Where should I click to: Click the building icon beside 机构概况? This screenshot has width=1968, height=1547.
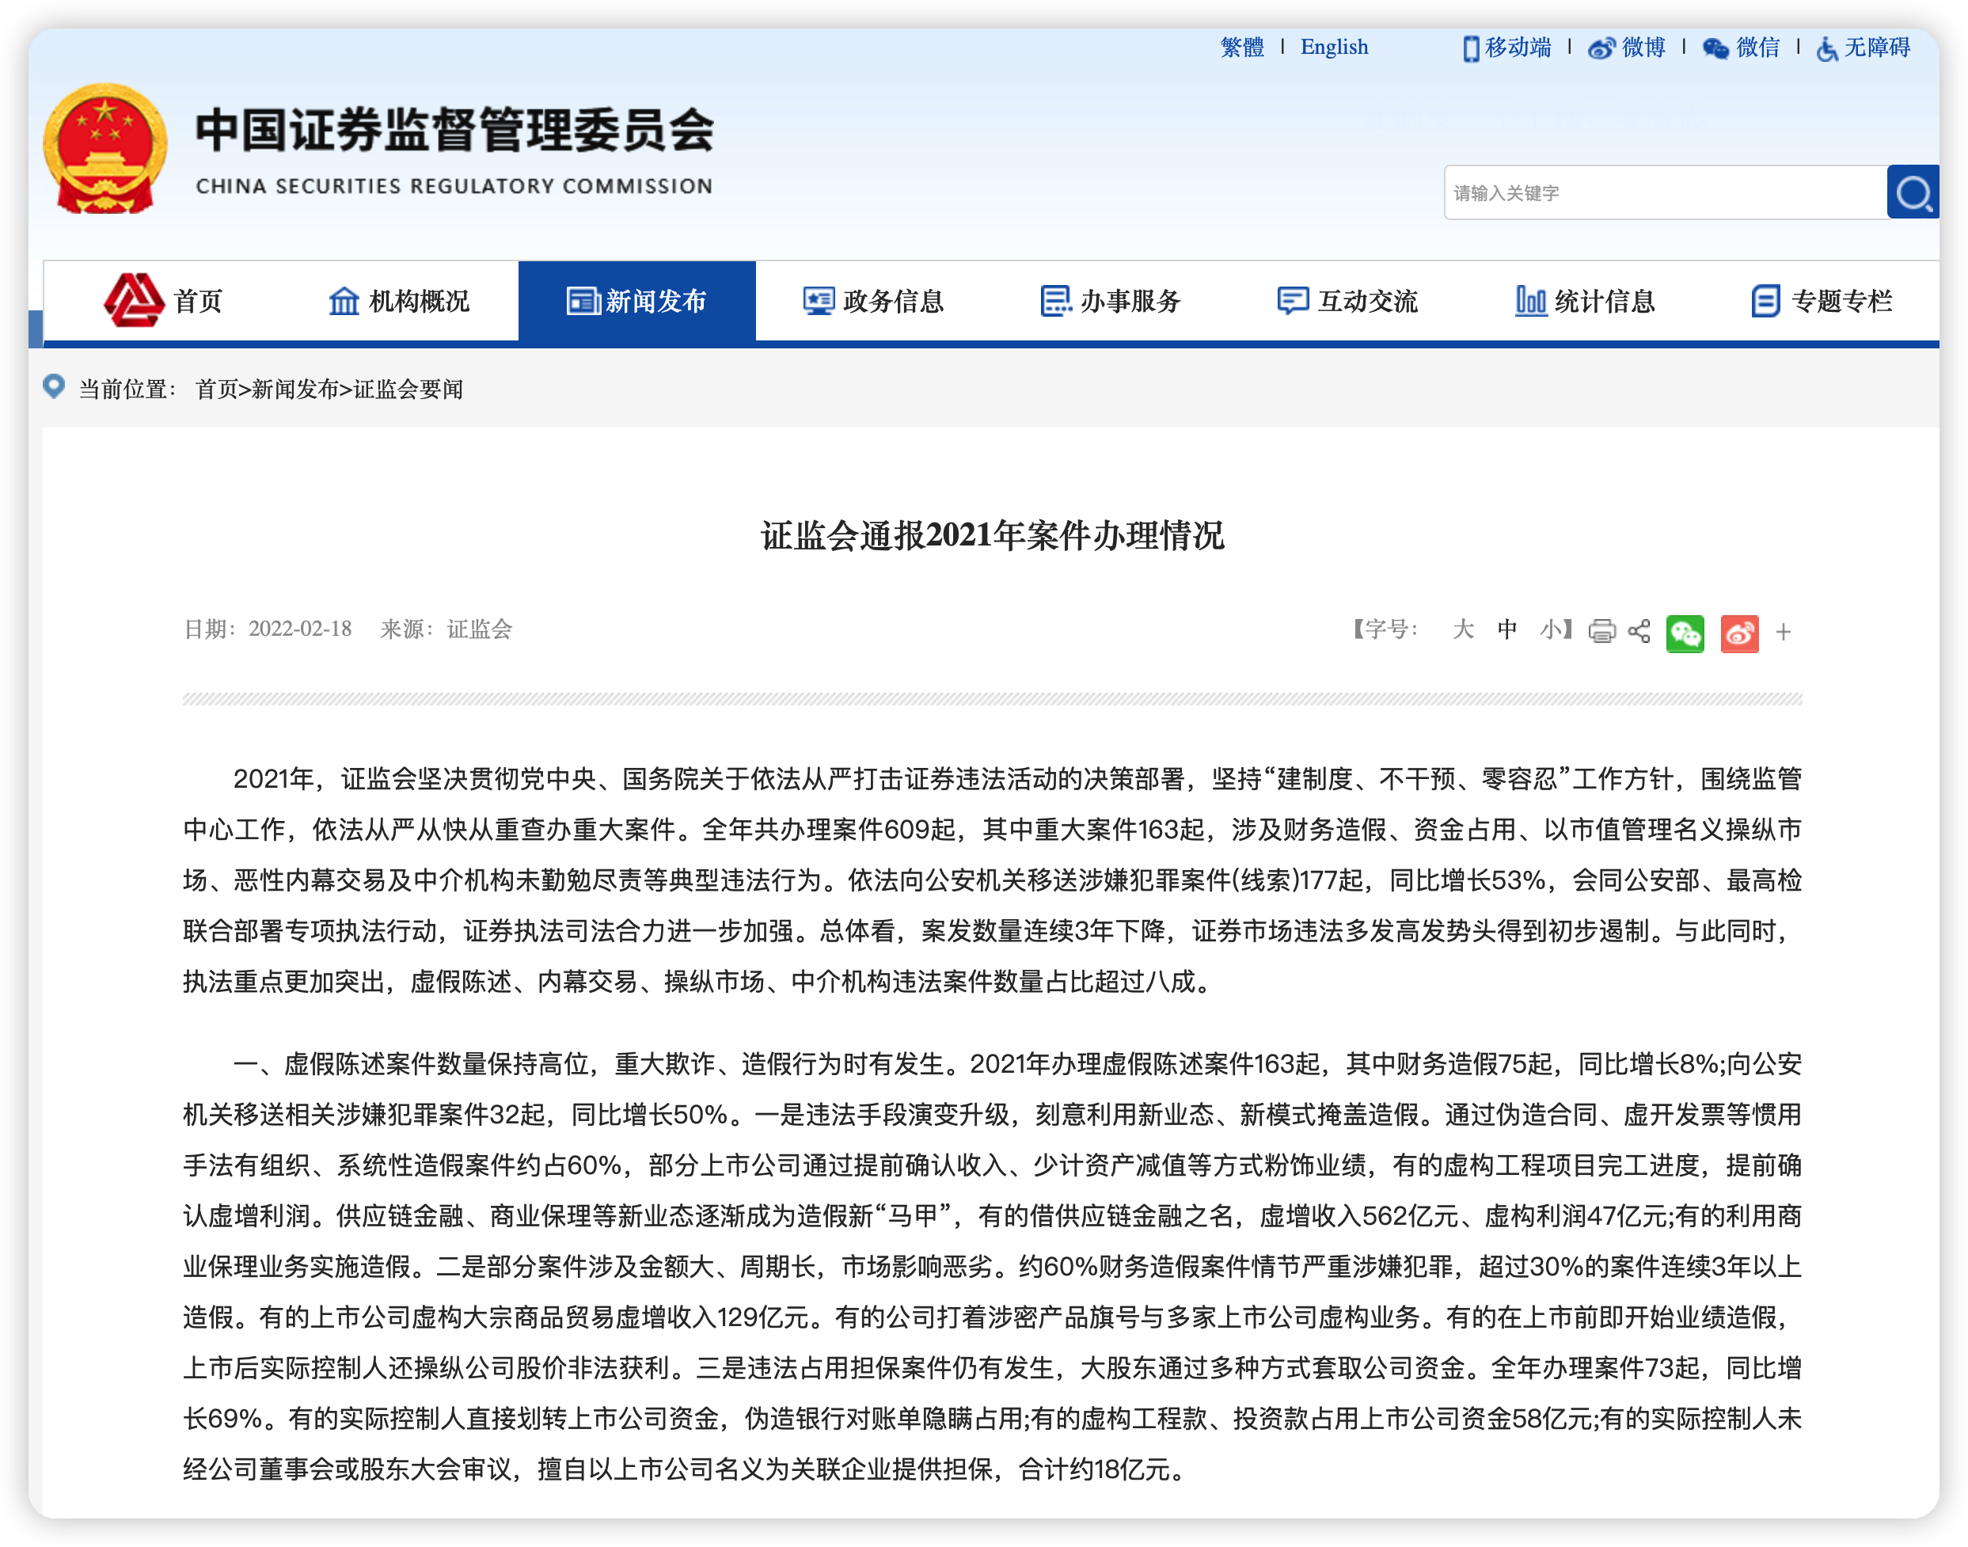click(x=344, y=301)
